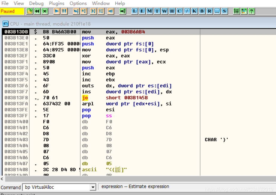
Task: Open Run trace window (... button)
Action: [217, 11]
